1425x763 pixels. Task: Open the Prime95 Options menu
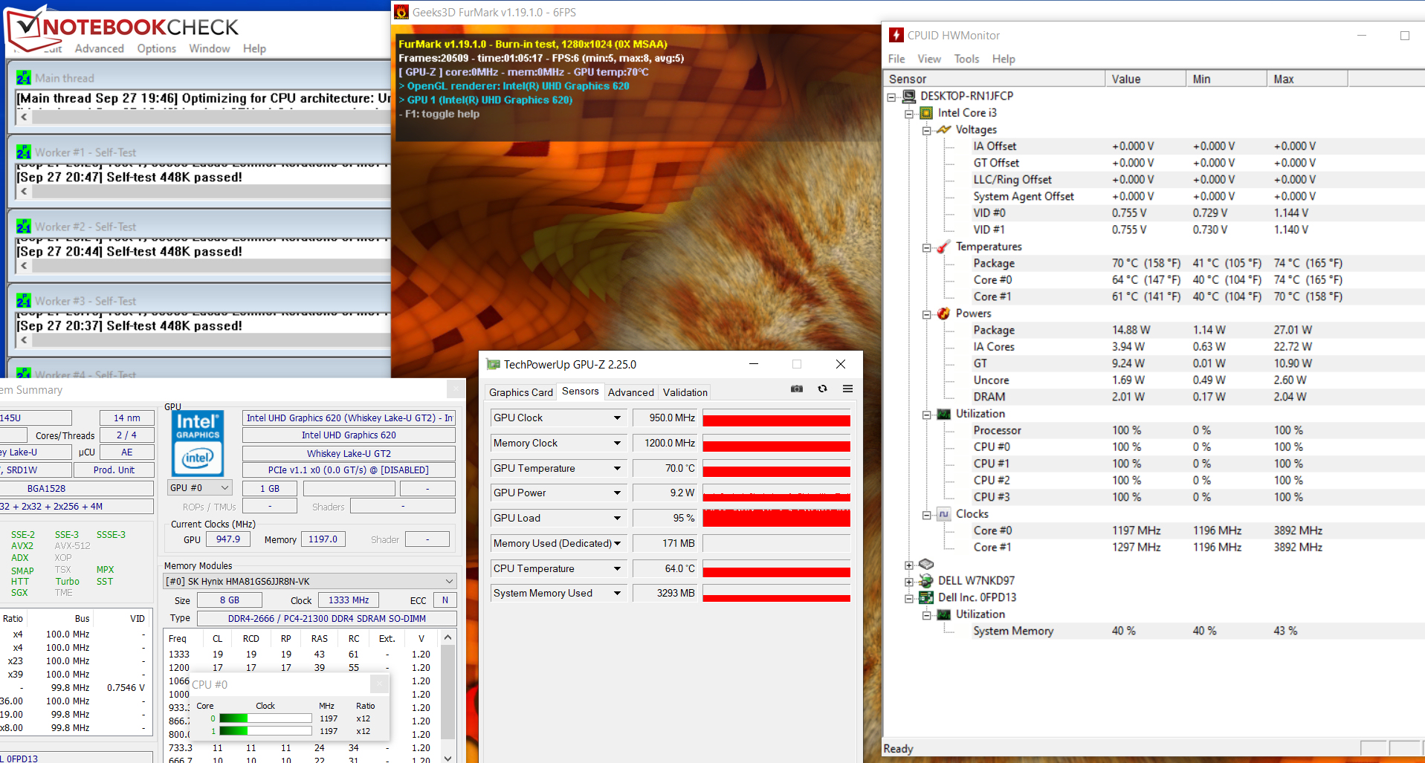coord(157,48)
